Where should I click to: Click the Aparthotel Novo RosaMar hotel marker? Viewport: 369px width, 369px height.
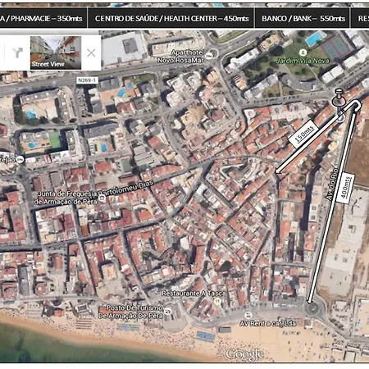209,56
